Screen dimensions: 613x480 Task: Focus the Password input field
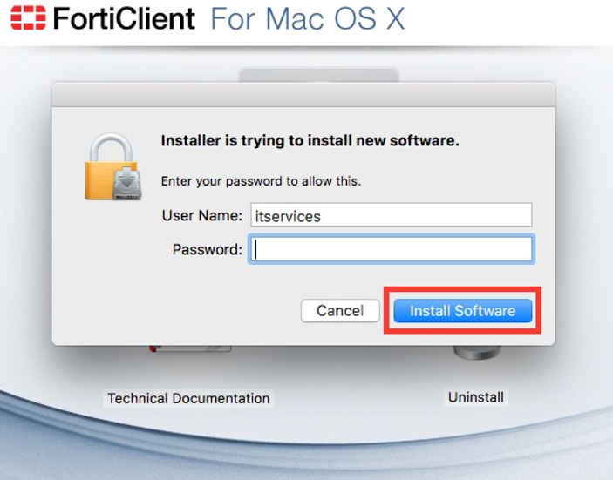point(391,250)
